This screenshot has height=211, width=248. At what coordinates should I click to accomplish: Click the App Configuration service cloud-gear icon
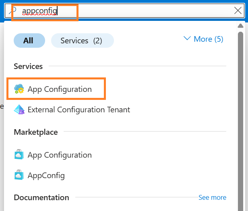coord(19,89)
